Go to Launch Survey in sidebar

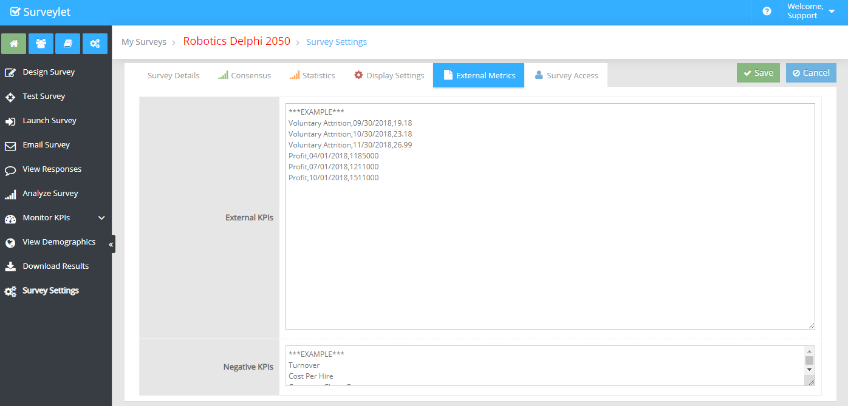pos(49,121)
